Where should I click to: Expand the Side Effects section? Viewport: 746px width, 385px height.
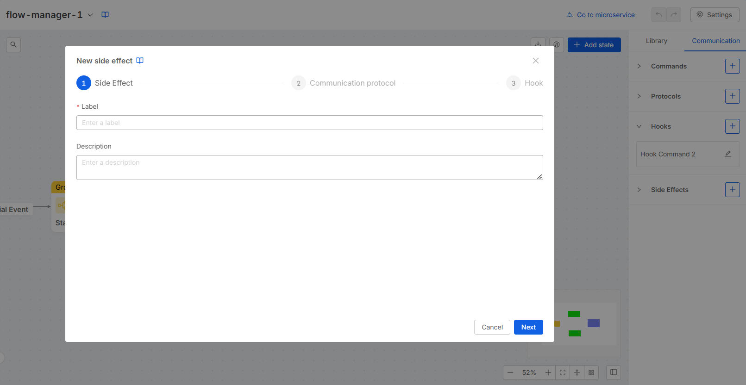(639, 190)
